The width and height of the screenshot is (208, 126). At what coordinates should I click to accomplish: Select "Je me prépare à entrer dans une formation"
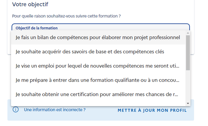pos(97,80)
